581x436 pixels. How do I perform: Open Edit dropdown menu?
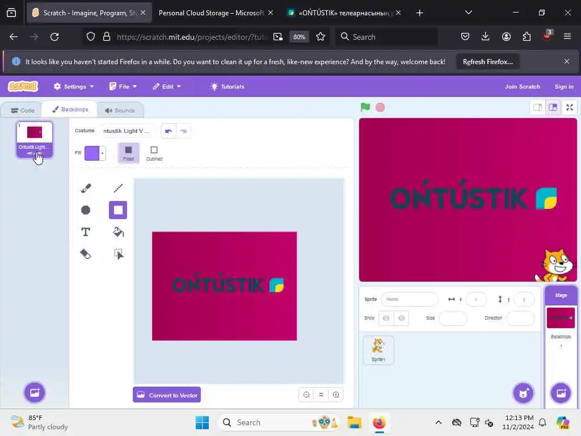point(166,86)
